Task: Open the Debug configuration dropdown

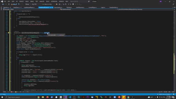Action: 28,4
